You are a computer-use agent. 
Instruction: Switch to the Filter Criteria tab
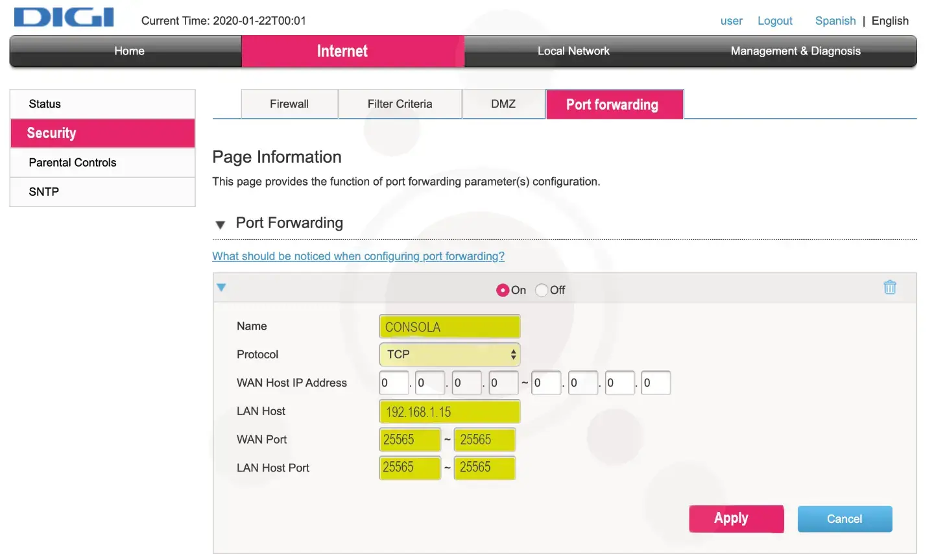click(x=400, y=104)
